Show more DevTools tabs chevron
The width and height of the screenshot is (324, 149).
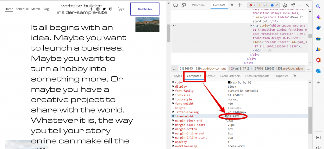[231, 5]
